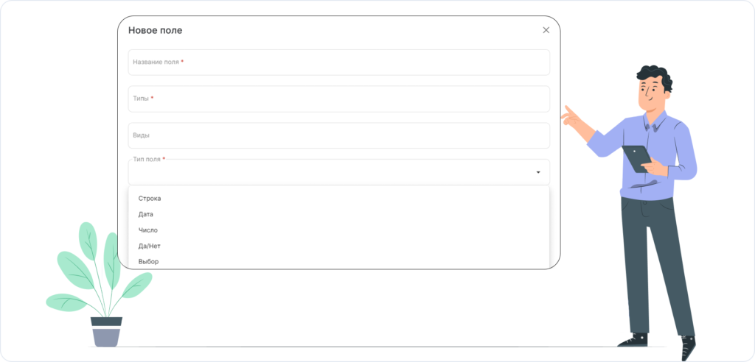Click the man's curly-haired head
This screenshot has height=362, width=755.
tap(654, 87)
